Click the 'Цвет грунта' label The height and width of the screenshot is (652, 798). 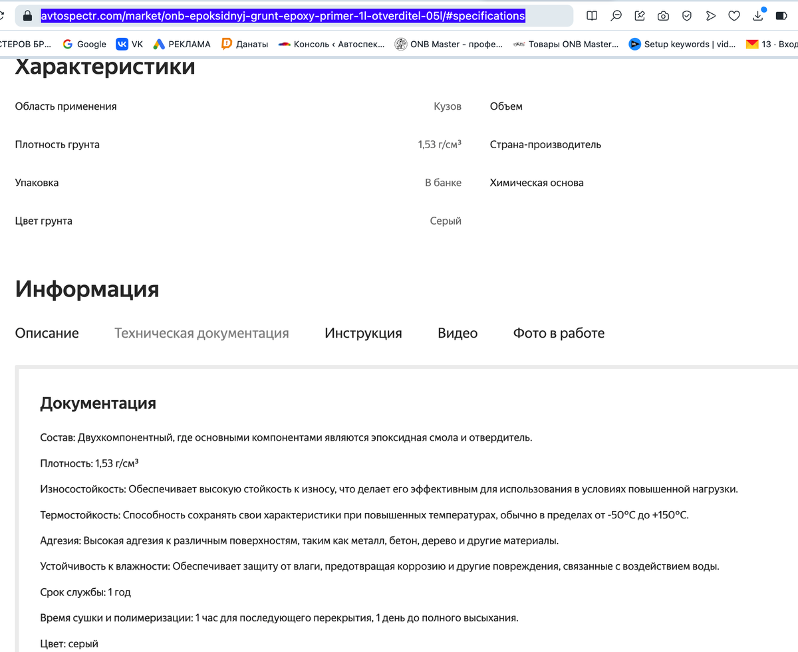click(x=44, y=221)
